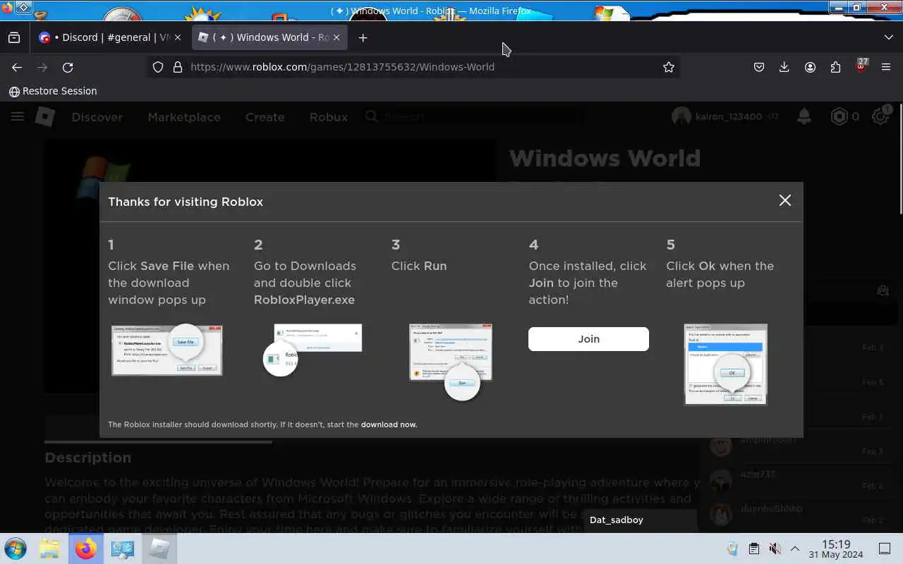903x564 pixels.
Task: Click the Dat_sadboy name label
Action: coord(617,520)
